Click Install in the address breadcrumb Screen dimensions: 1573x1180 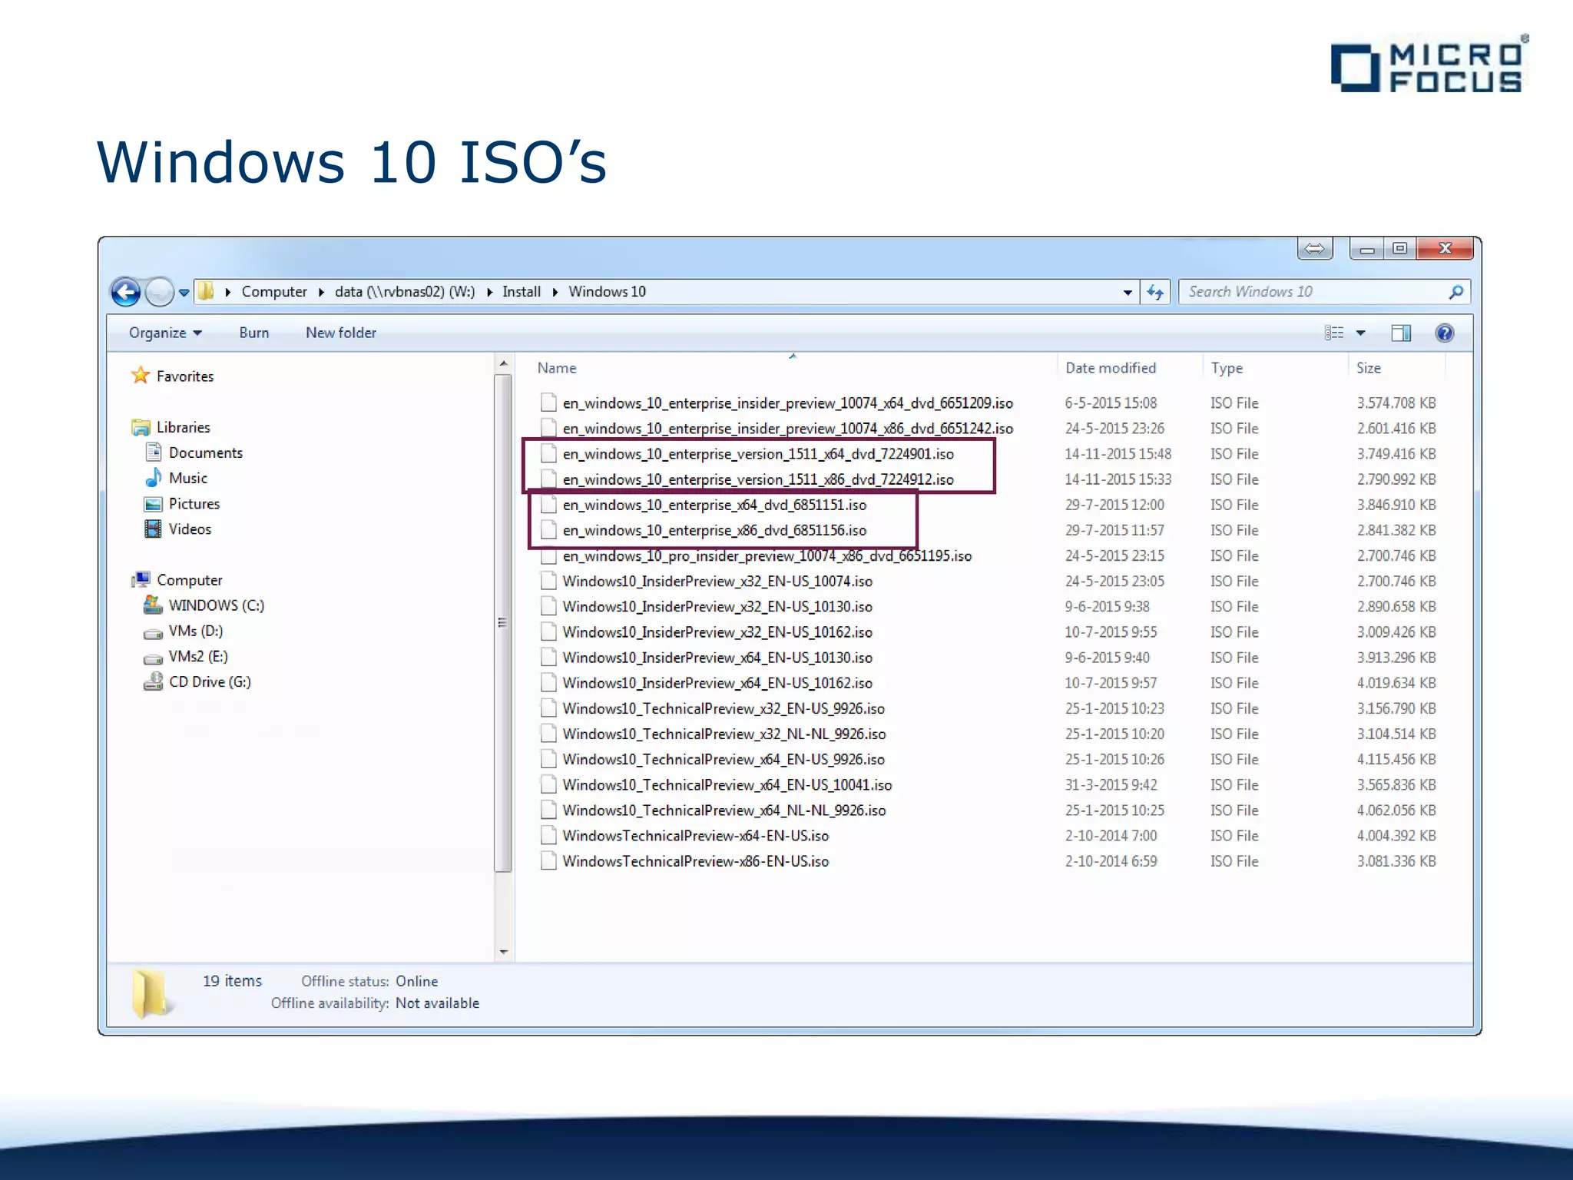coord(522,292)
